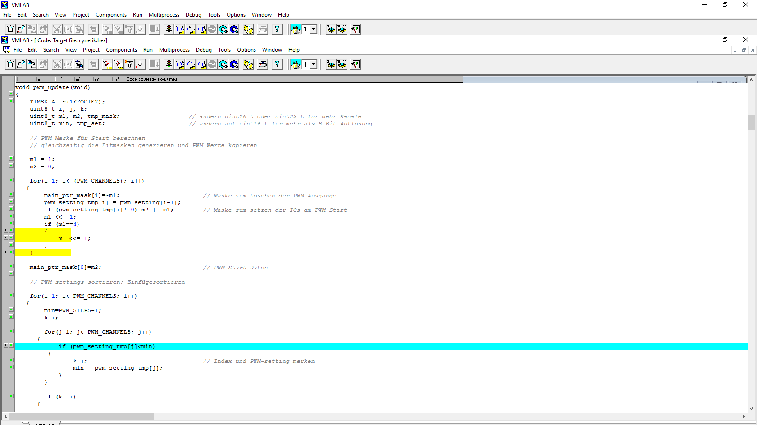The height and width of the screenshot is (425, 757).
Task: Click the 'for(j=i; j<=PWM_CHANNELS; j++)' line
Action: point(98,332)
